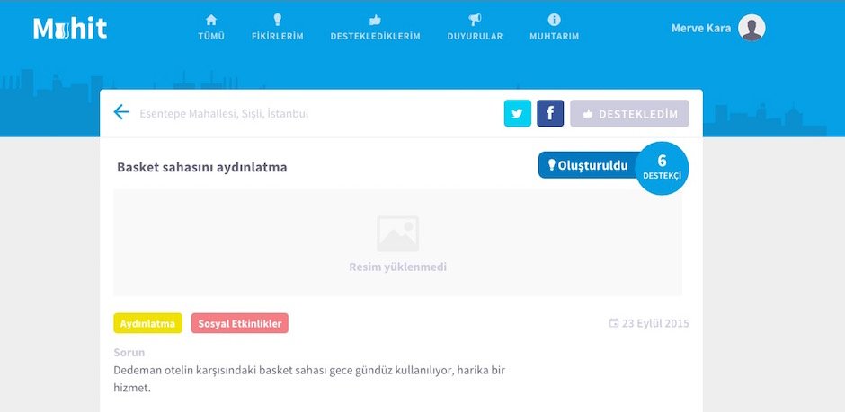Go back using the left arrow
The image size is (845, 412).
click(x=121, y=112)
